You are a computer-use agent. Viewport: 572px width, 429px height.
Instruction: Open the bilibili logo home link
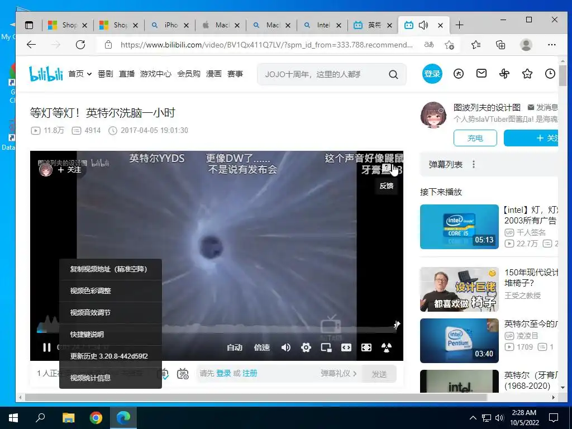coord(46,74)
